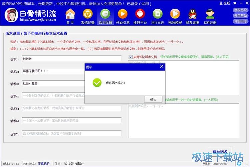Screen dimensions: 250x167
Task: Open 系统设置 system settings icon
Action: [88, 17]
